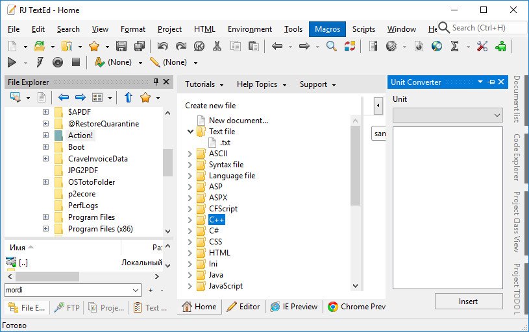Open the Code Explorer side tab
This screenshot has height=332, width=529.
coord(517,158)
